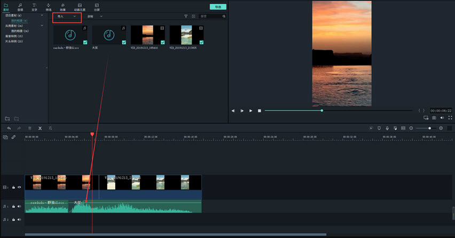The image size is (455, 238).
Task: Stop playback with the square stop button
Action: 260,110
